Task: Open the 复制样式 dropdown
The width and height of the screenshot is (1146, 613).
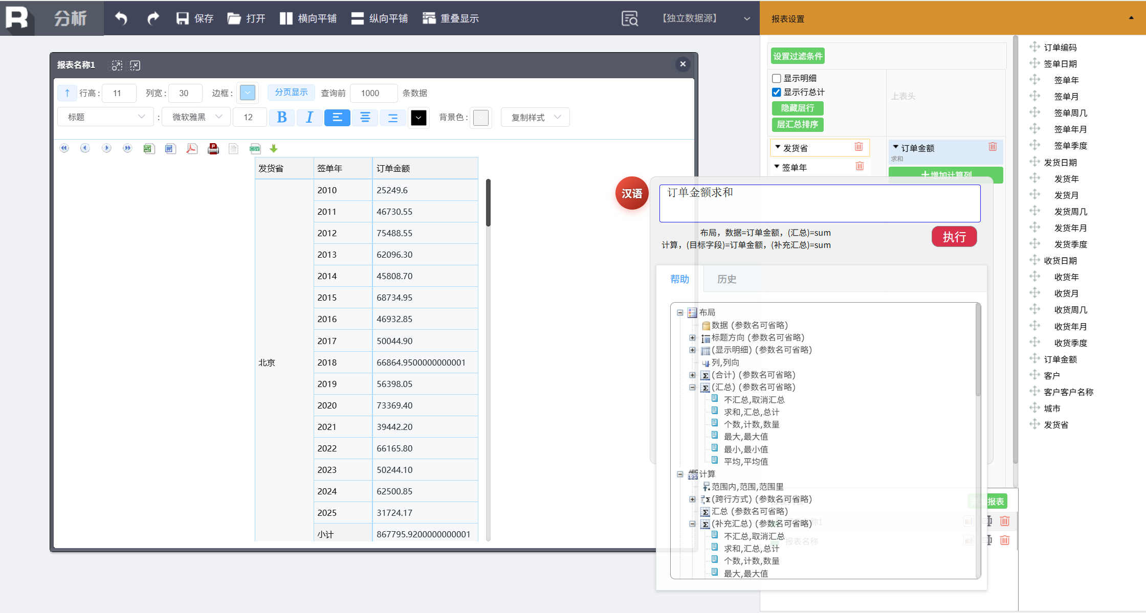Action: coord(535,118)
